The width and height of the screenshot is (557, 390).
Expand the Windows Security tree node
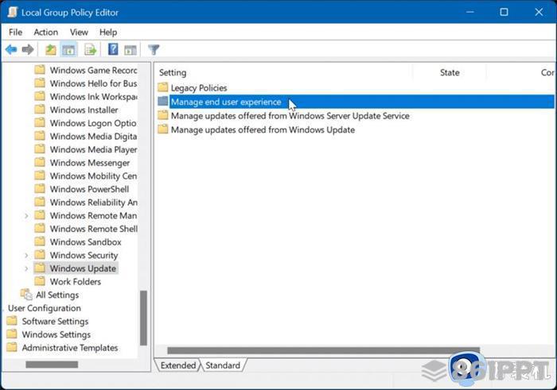[x=26, y=255]
